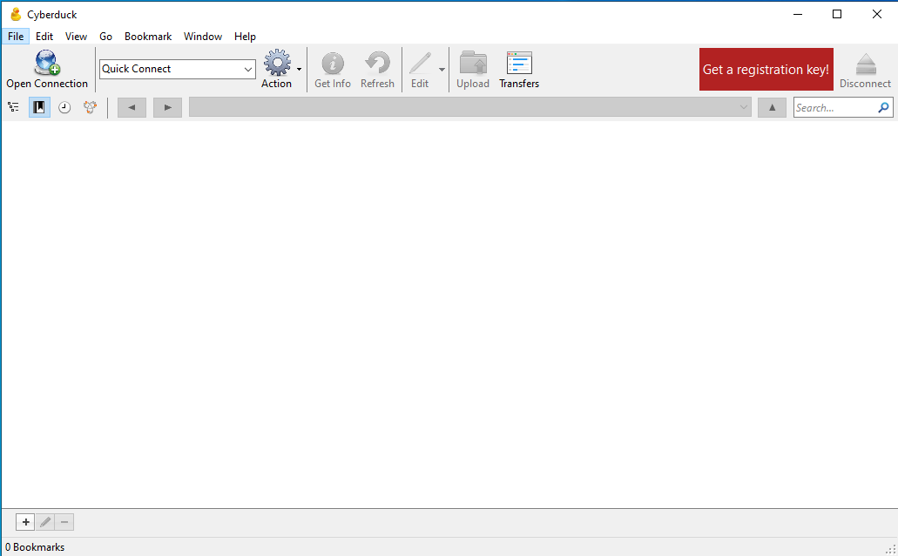Remove the bookmark with the minus button
Screen dimensions: 898x556
pyautogui.click(x=64, y=522)
